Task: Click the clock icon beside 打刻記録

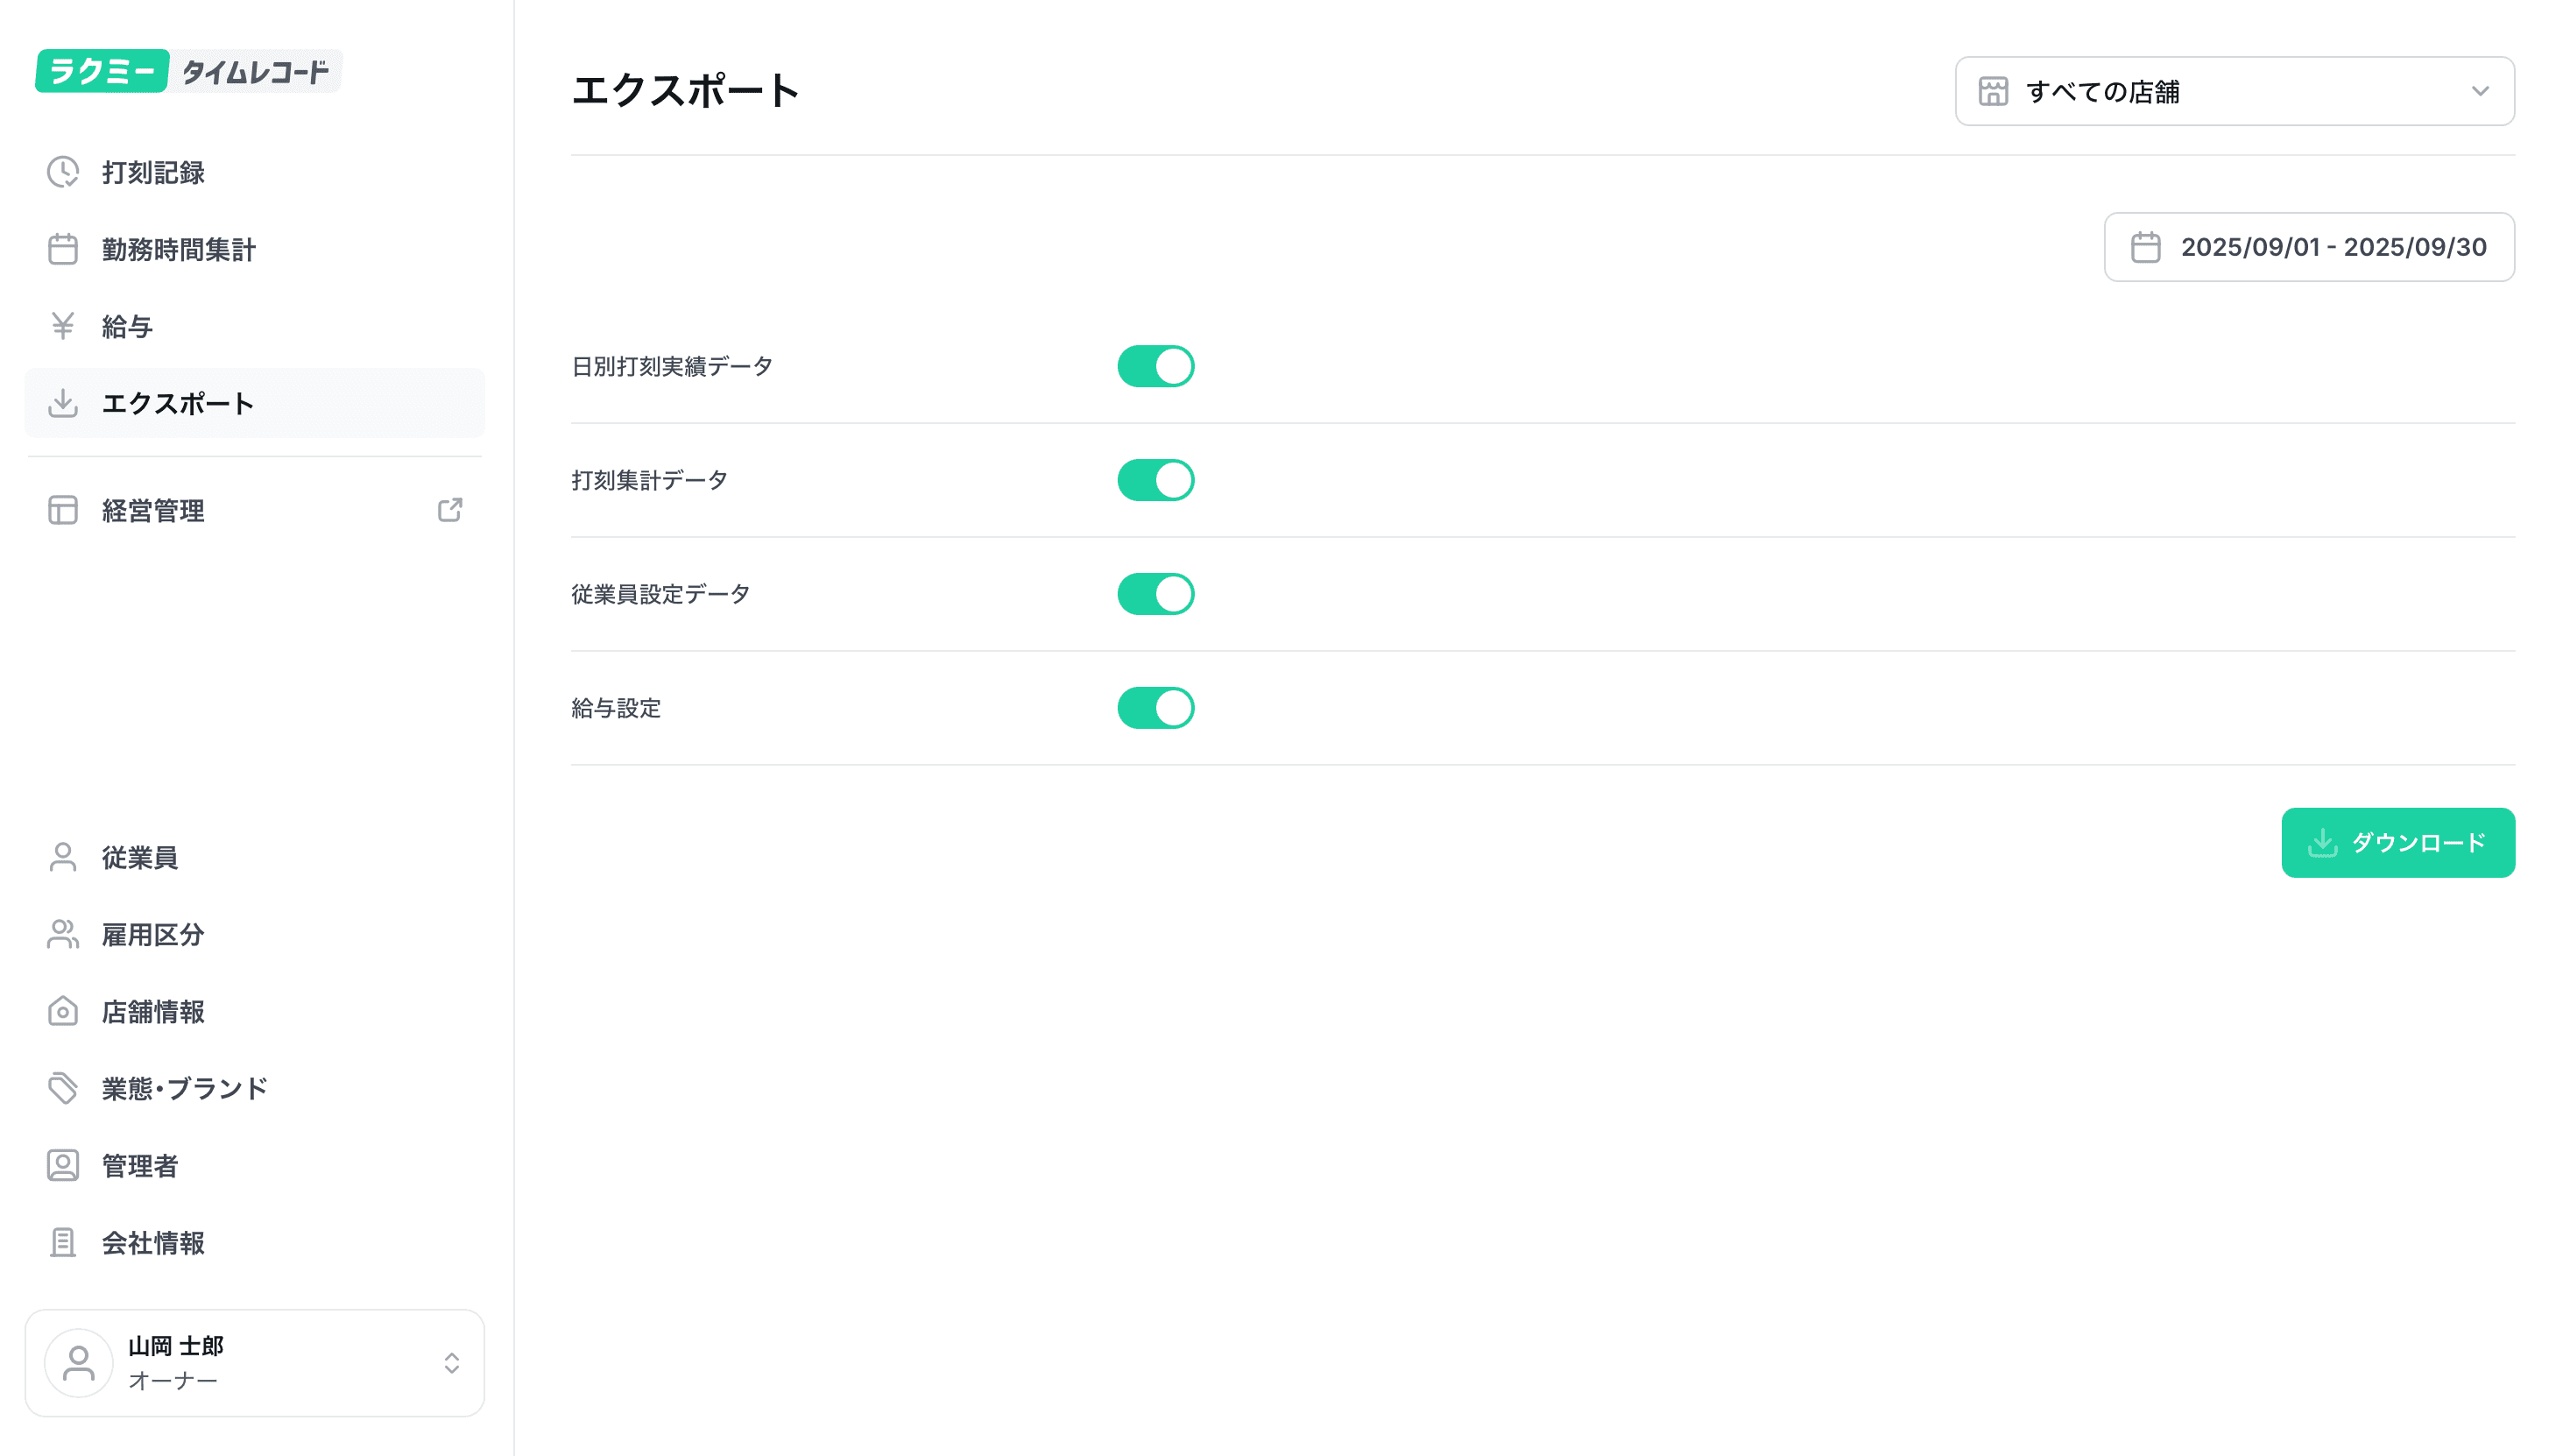Action: point(63,172)
